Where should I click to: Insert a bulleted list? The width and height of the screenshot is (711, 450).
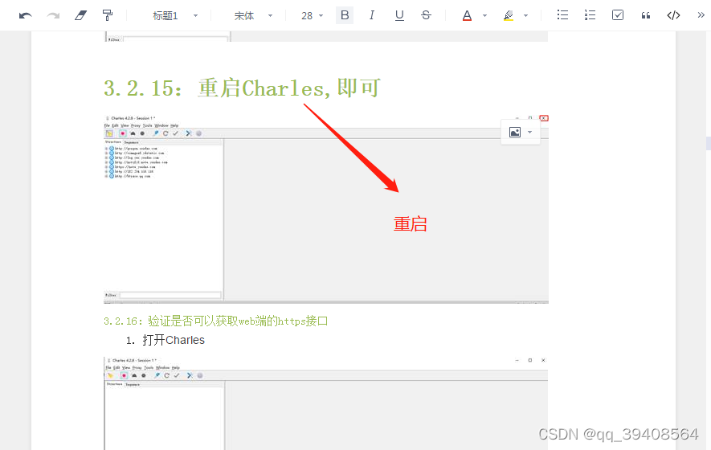pos(562,15)
